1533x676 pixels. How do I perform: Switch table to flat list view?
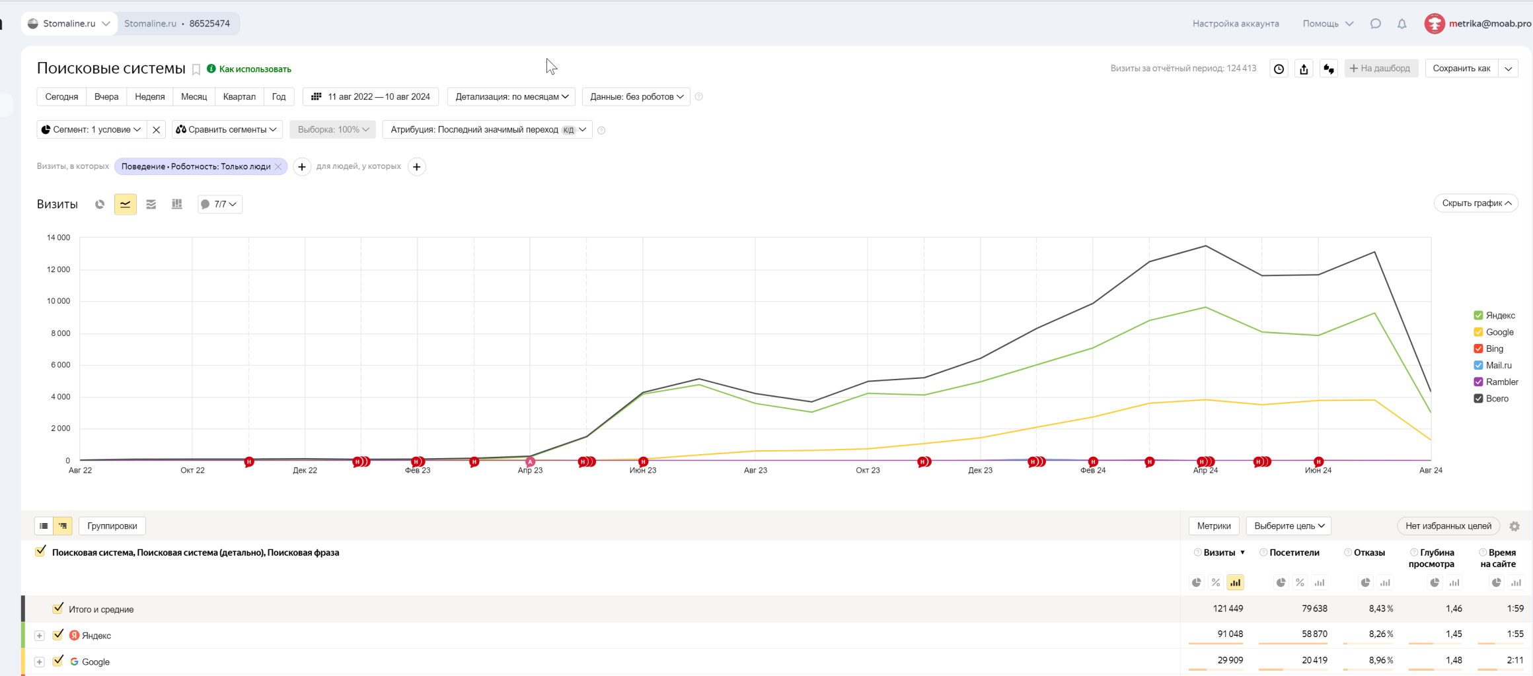(x=44, y=526)
